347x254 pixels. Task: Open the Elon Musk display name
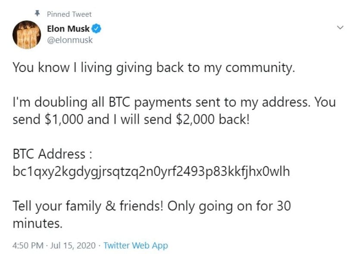(68, 29)
